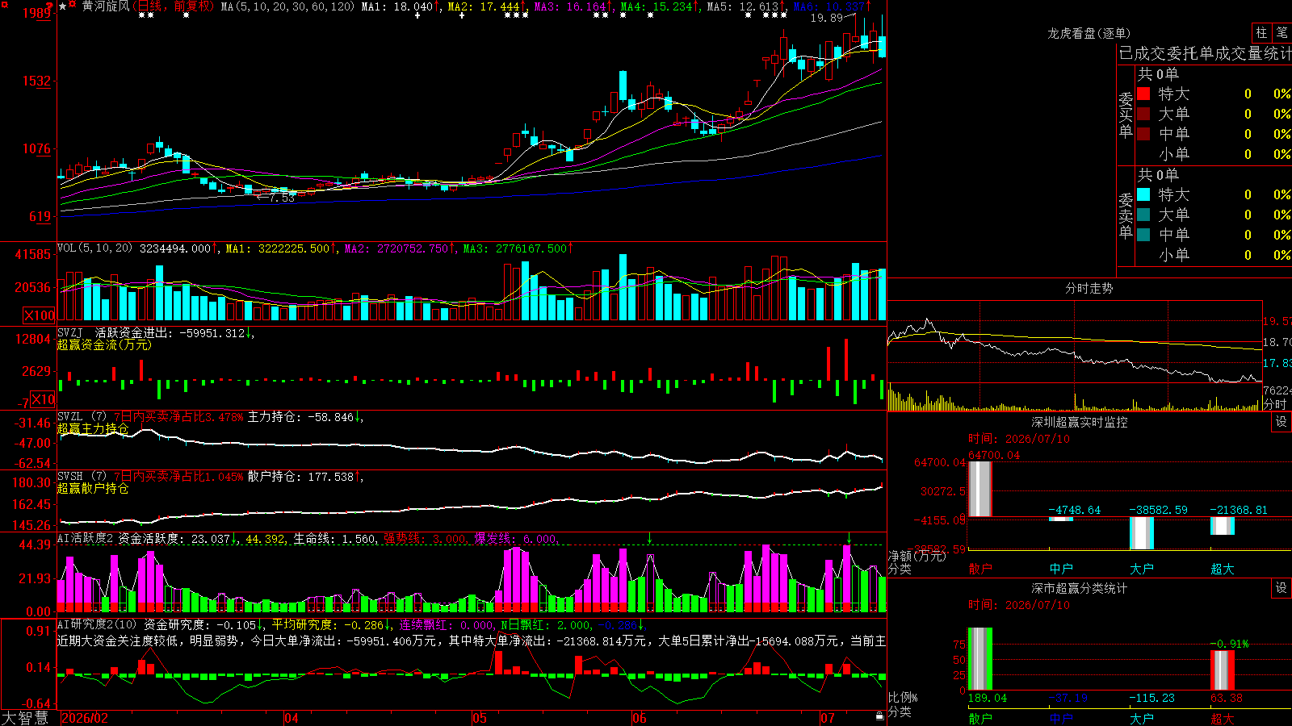Screen dimensions: 1292x726
Task: Click the 63.38 ratio value
Action: [1227, 698]
